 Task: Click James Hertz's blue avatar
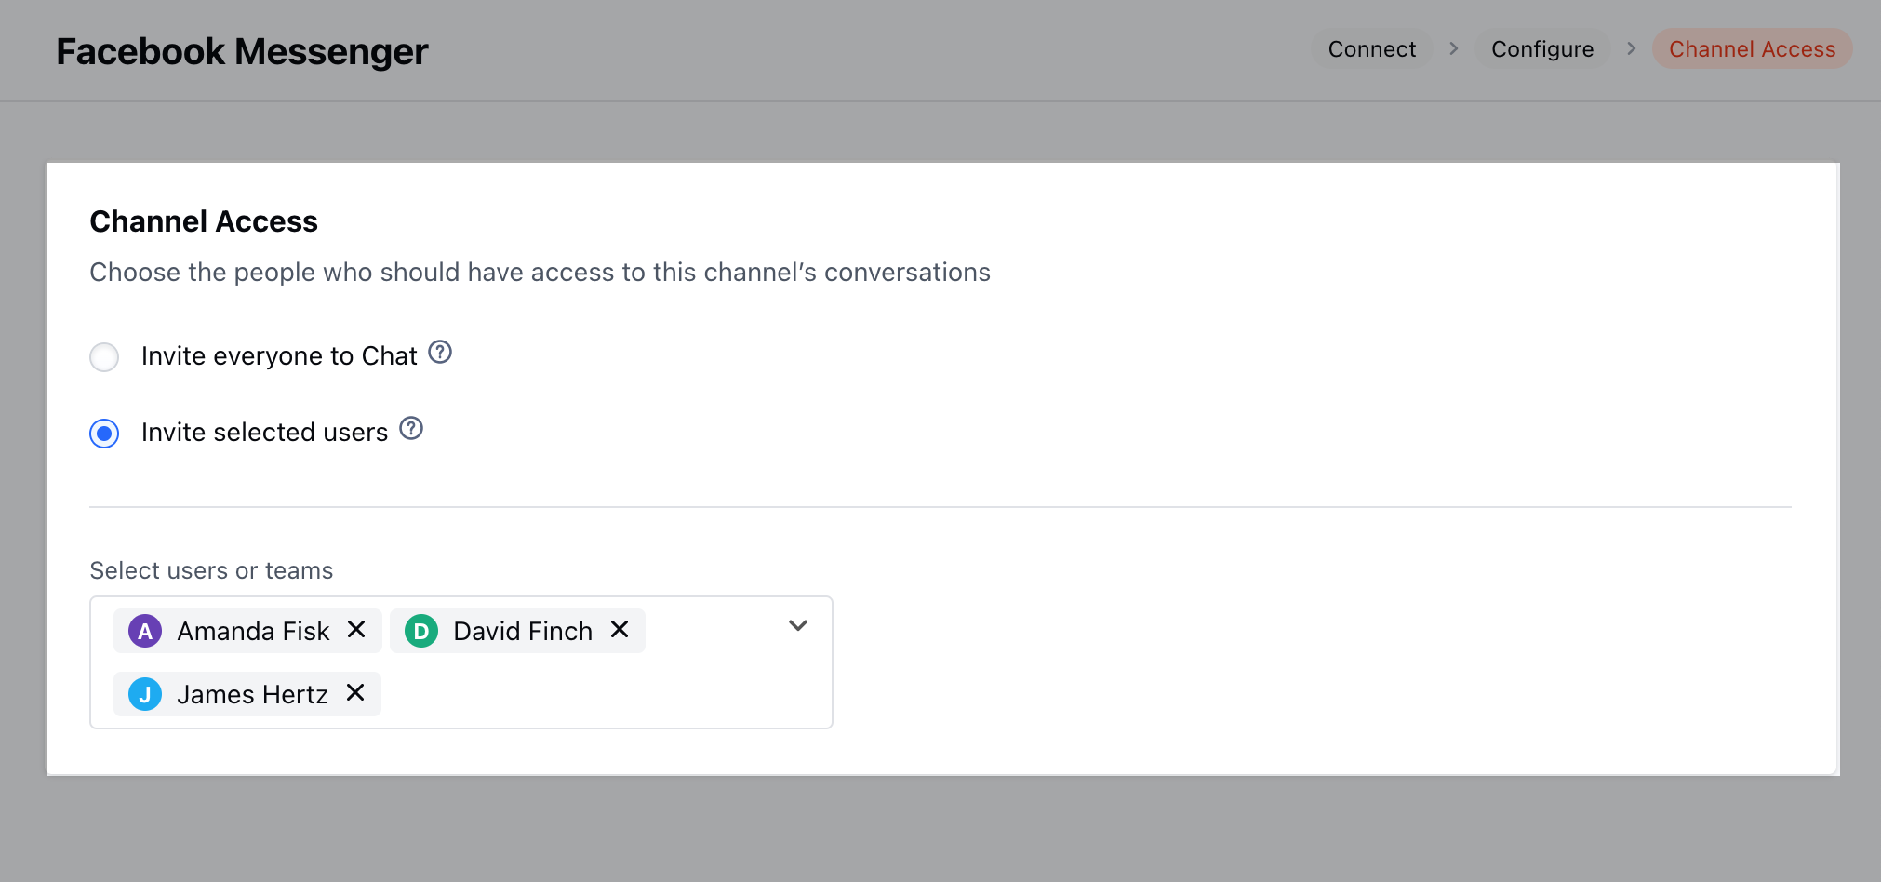coord(145,695)
